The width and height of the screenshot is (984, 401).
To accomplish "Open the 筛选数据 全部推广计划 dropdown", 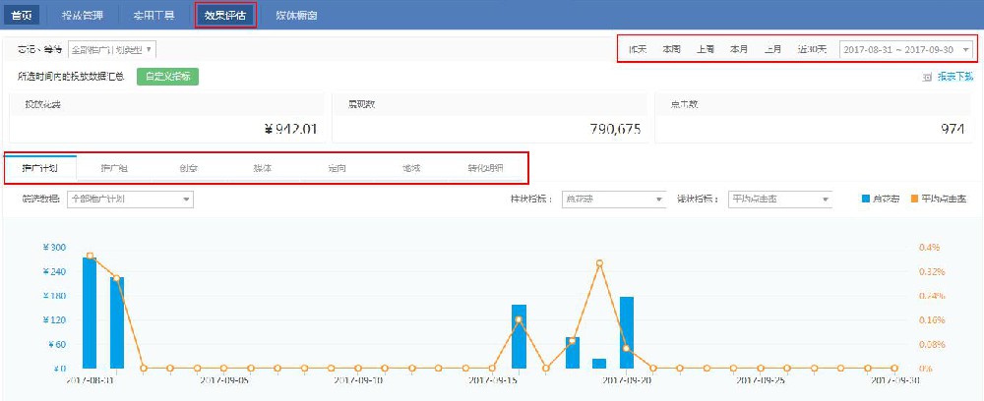I will pos(130,200).
